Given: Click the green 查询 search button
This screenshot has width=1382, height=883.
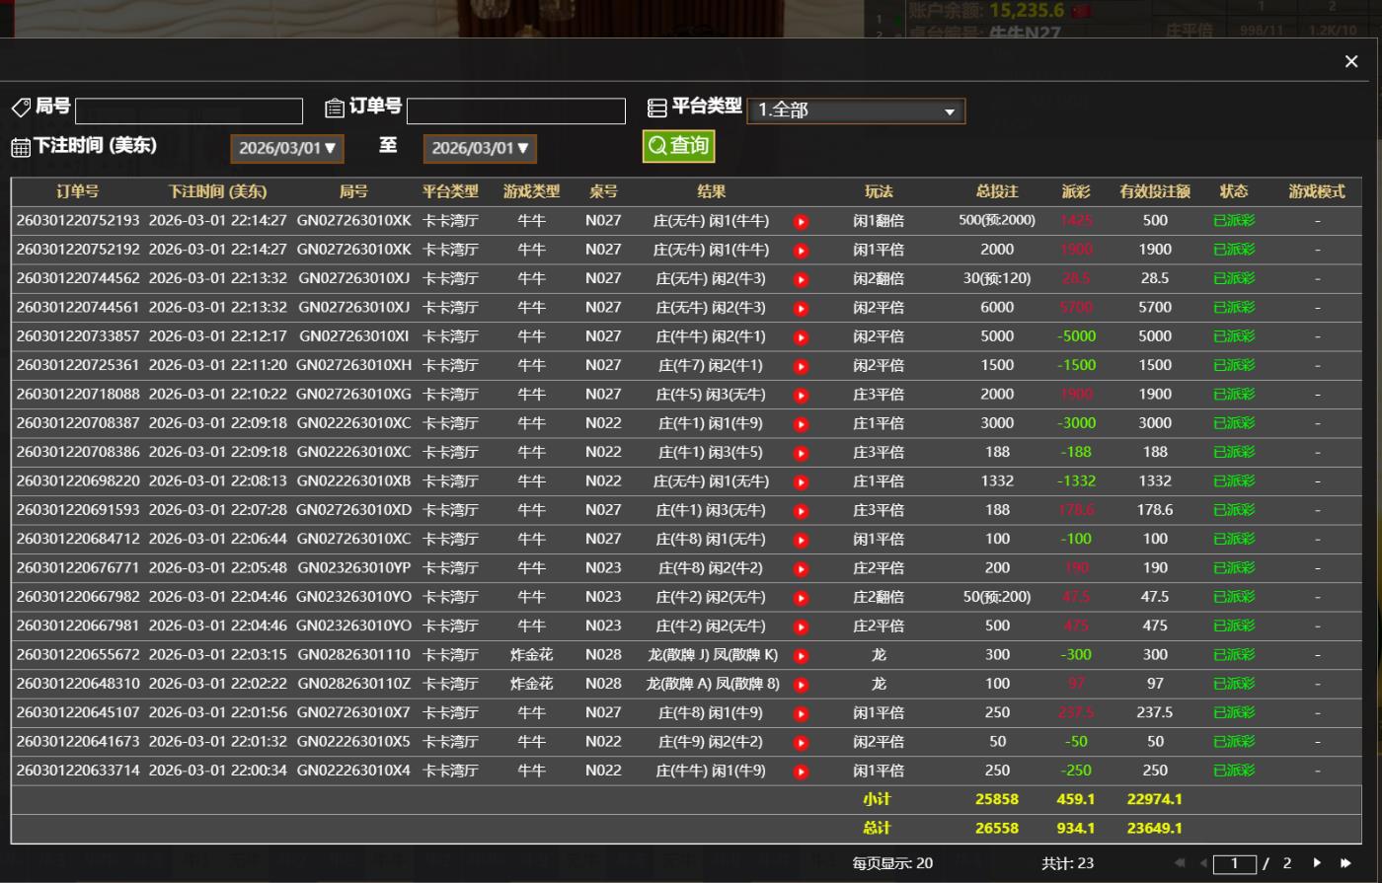Looking at the screenshot, I should 678,146.
